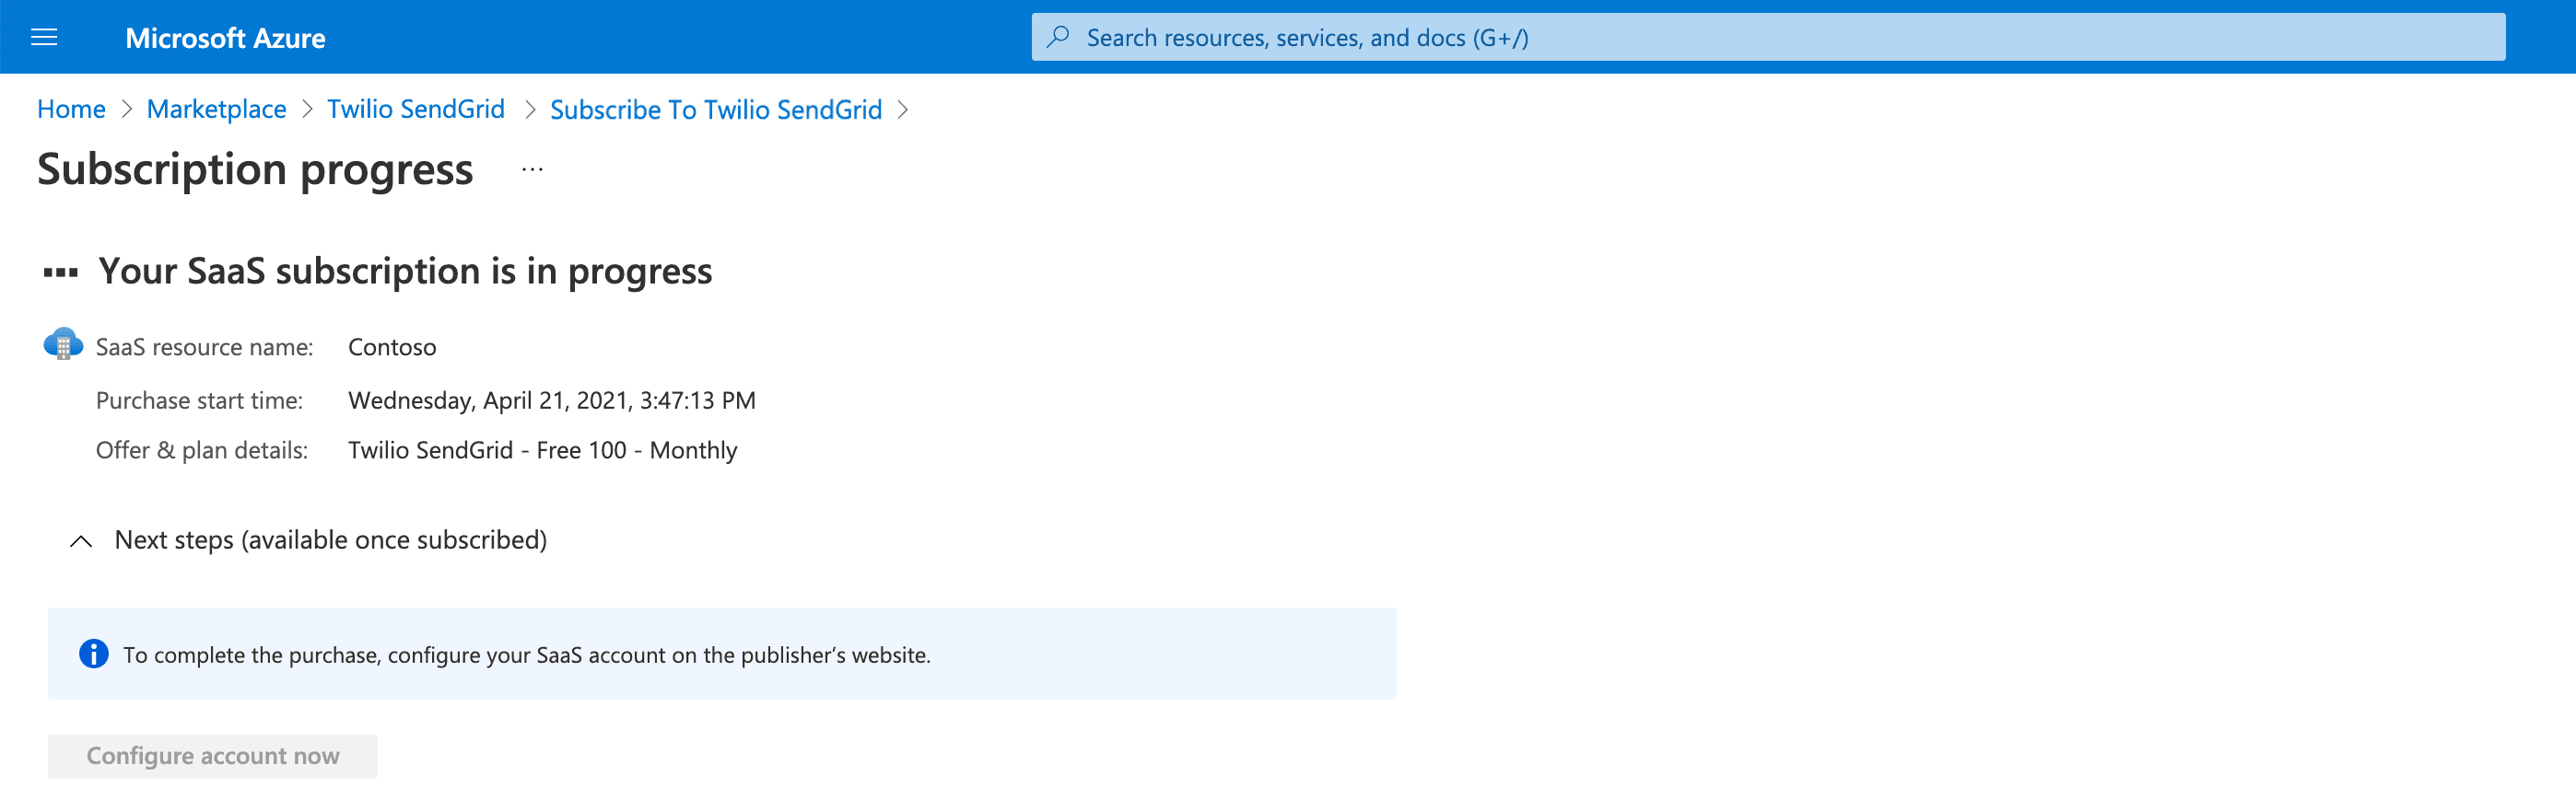
Task: Click the trailing chevron after Subscribe breadcrumb
Action: click(903, 110)
